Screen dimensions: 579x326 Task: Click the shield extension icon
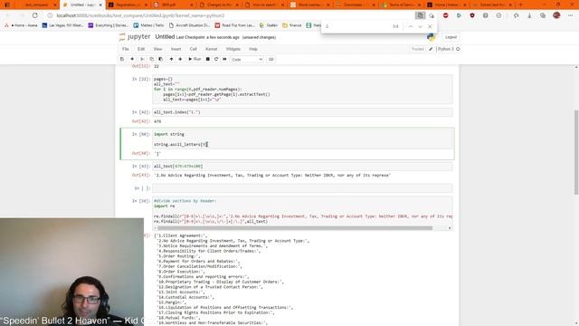pos(472,15)
